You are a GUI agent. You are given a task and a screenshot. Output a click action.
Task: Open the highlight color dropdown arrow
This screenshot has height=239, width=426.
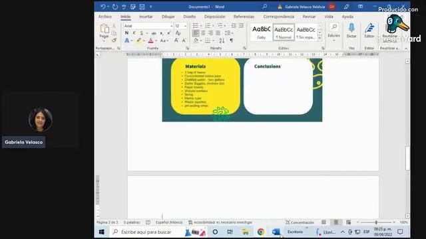click(x=144, y=41)
